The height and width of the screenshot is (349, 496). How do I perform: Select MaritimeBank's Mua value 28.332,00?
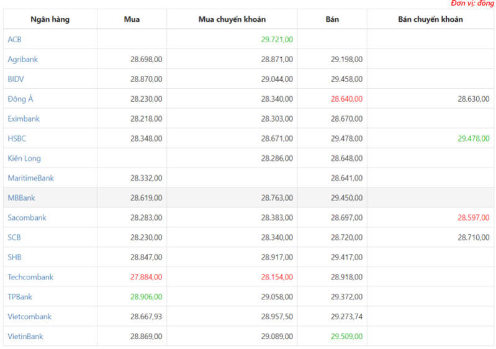146,178
